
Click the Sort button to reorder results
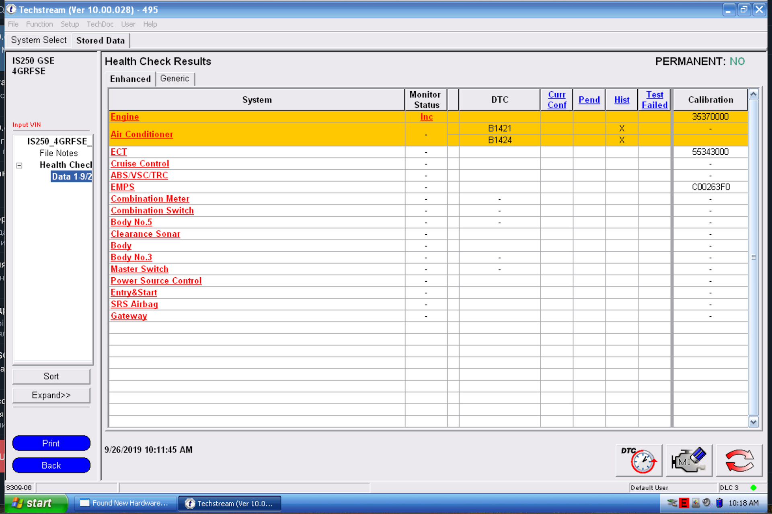tap(52, 376)
